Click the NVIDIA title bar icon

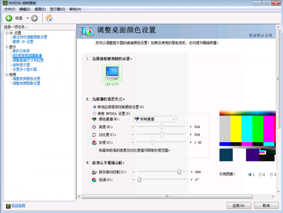click(x=5, y=3)
